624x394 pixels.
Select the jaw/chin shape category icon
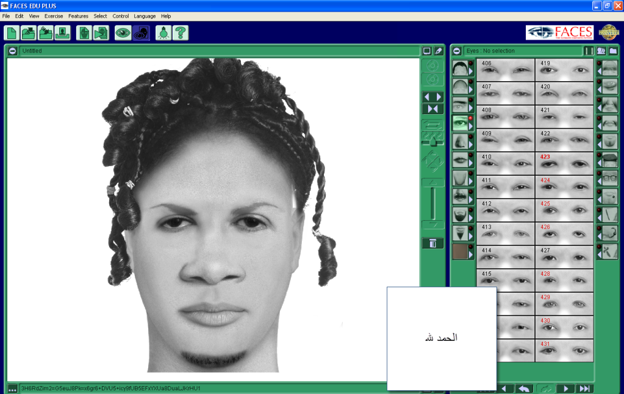pos(460,178)
